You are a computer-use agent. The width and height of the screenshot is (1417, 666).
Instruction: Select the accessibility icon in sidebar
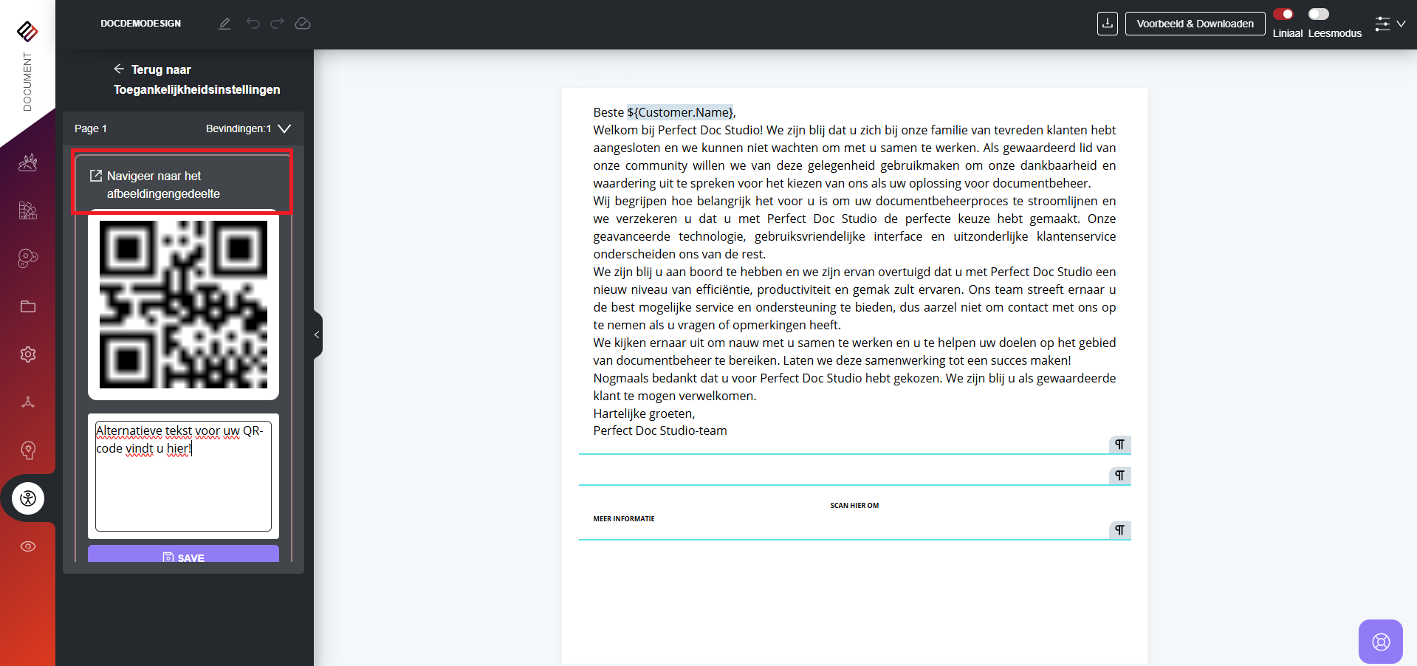28,498
